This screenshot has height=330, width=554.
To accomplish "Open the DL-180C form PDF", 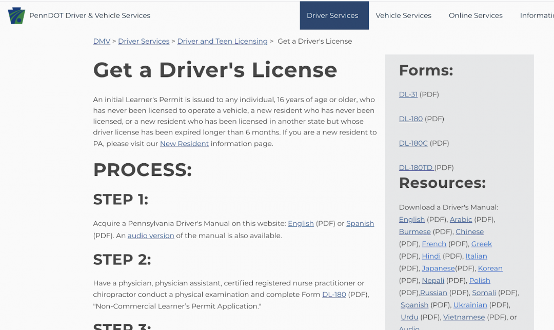I will point(413,143).
